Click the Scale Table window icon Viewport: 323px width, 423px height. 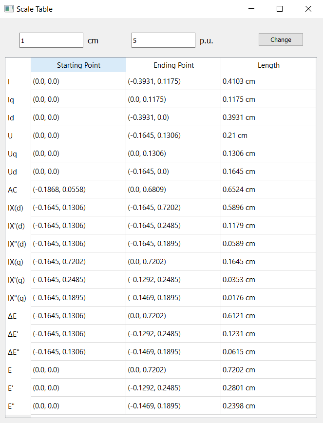(x=9, y=9)
